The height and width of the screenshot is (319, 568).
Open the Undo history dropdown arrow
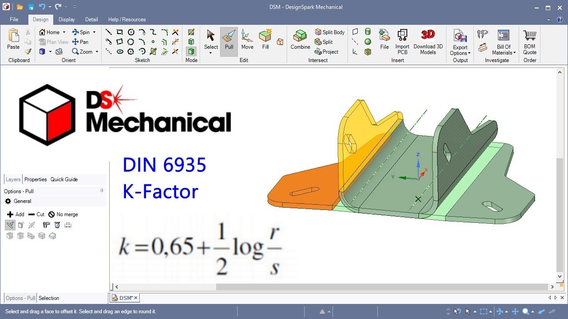pos(50,7)
